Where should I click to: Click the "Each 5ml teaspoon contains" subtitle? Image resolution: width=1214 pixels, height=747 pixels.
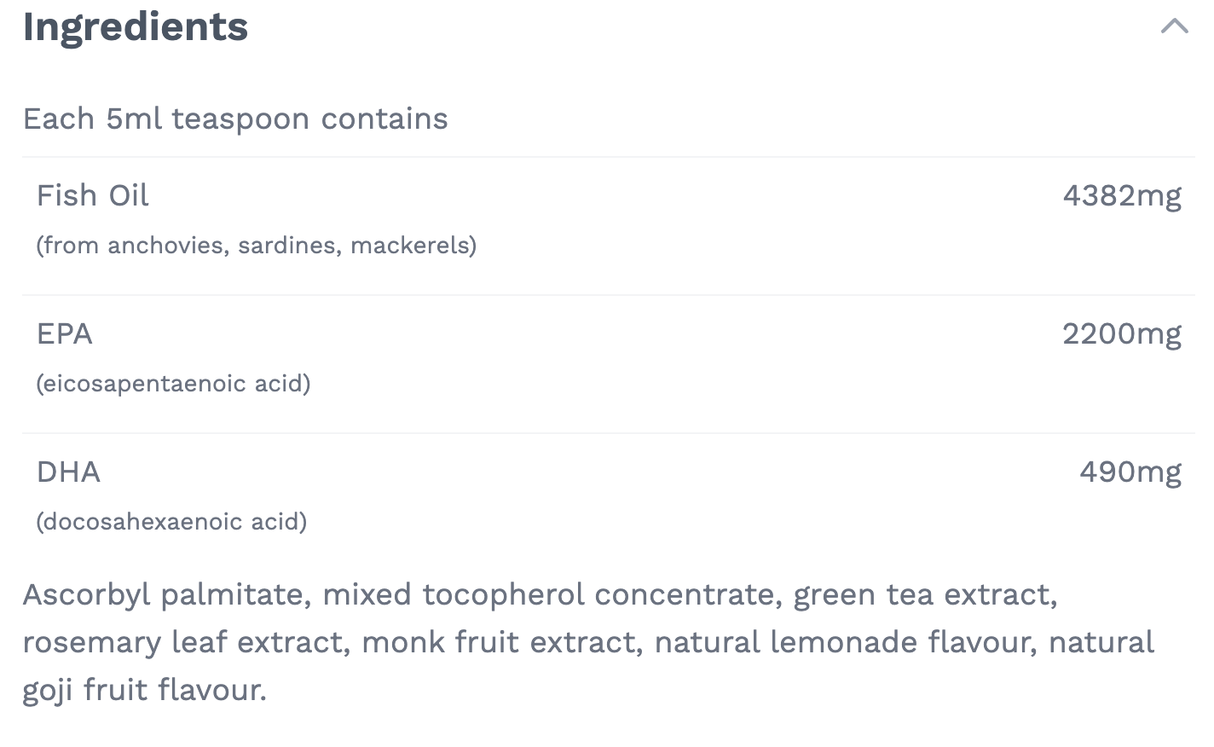(235, 119)
